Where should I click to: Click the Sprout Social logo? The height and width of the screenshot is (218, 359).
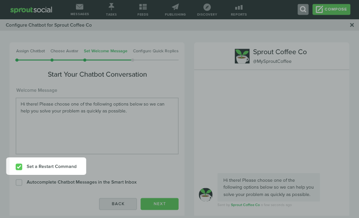[31, 10]
